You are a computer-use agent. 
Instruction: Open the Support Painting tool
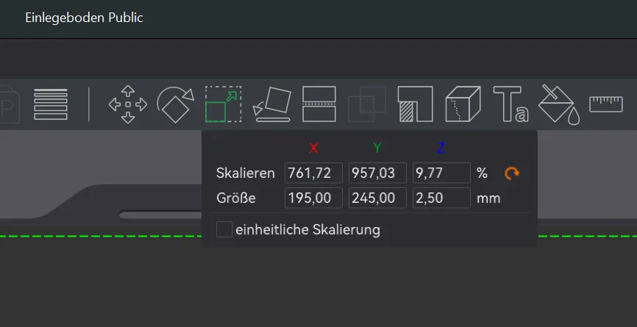click(x=415, y=104)
